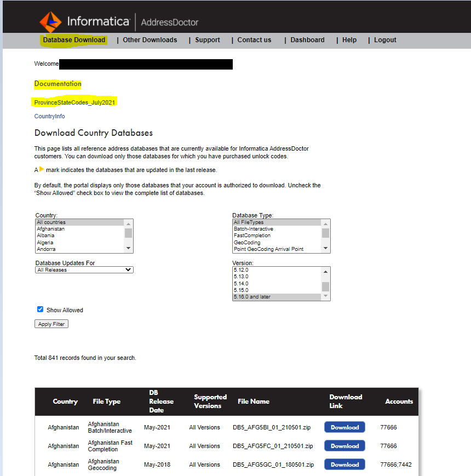Click Version list scroll-up arrow
Viewport: 471px width, 476px height.
326,271
